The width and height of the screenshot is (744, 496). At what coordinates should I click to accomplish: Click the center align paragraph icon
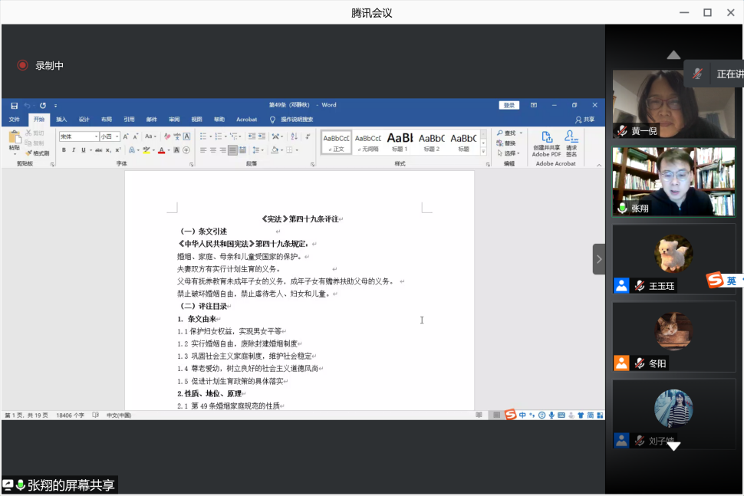click(213, 150)
